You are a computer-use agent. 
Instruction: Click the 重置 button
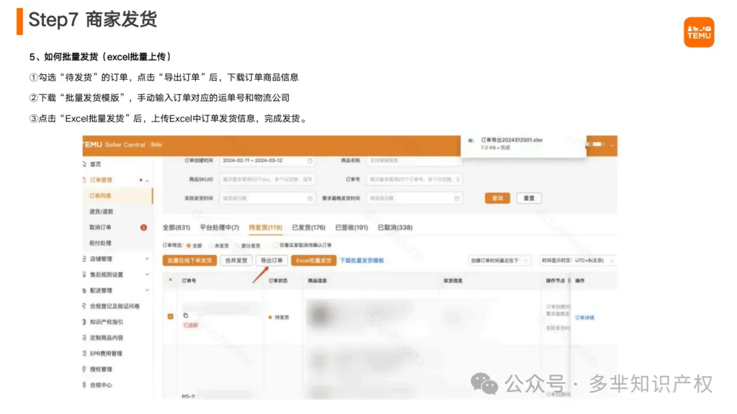coord(530,198)
